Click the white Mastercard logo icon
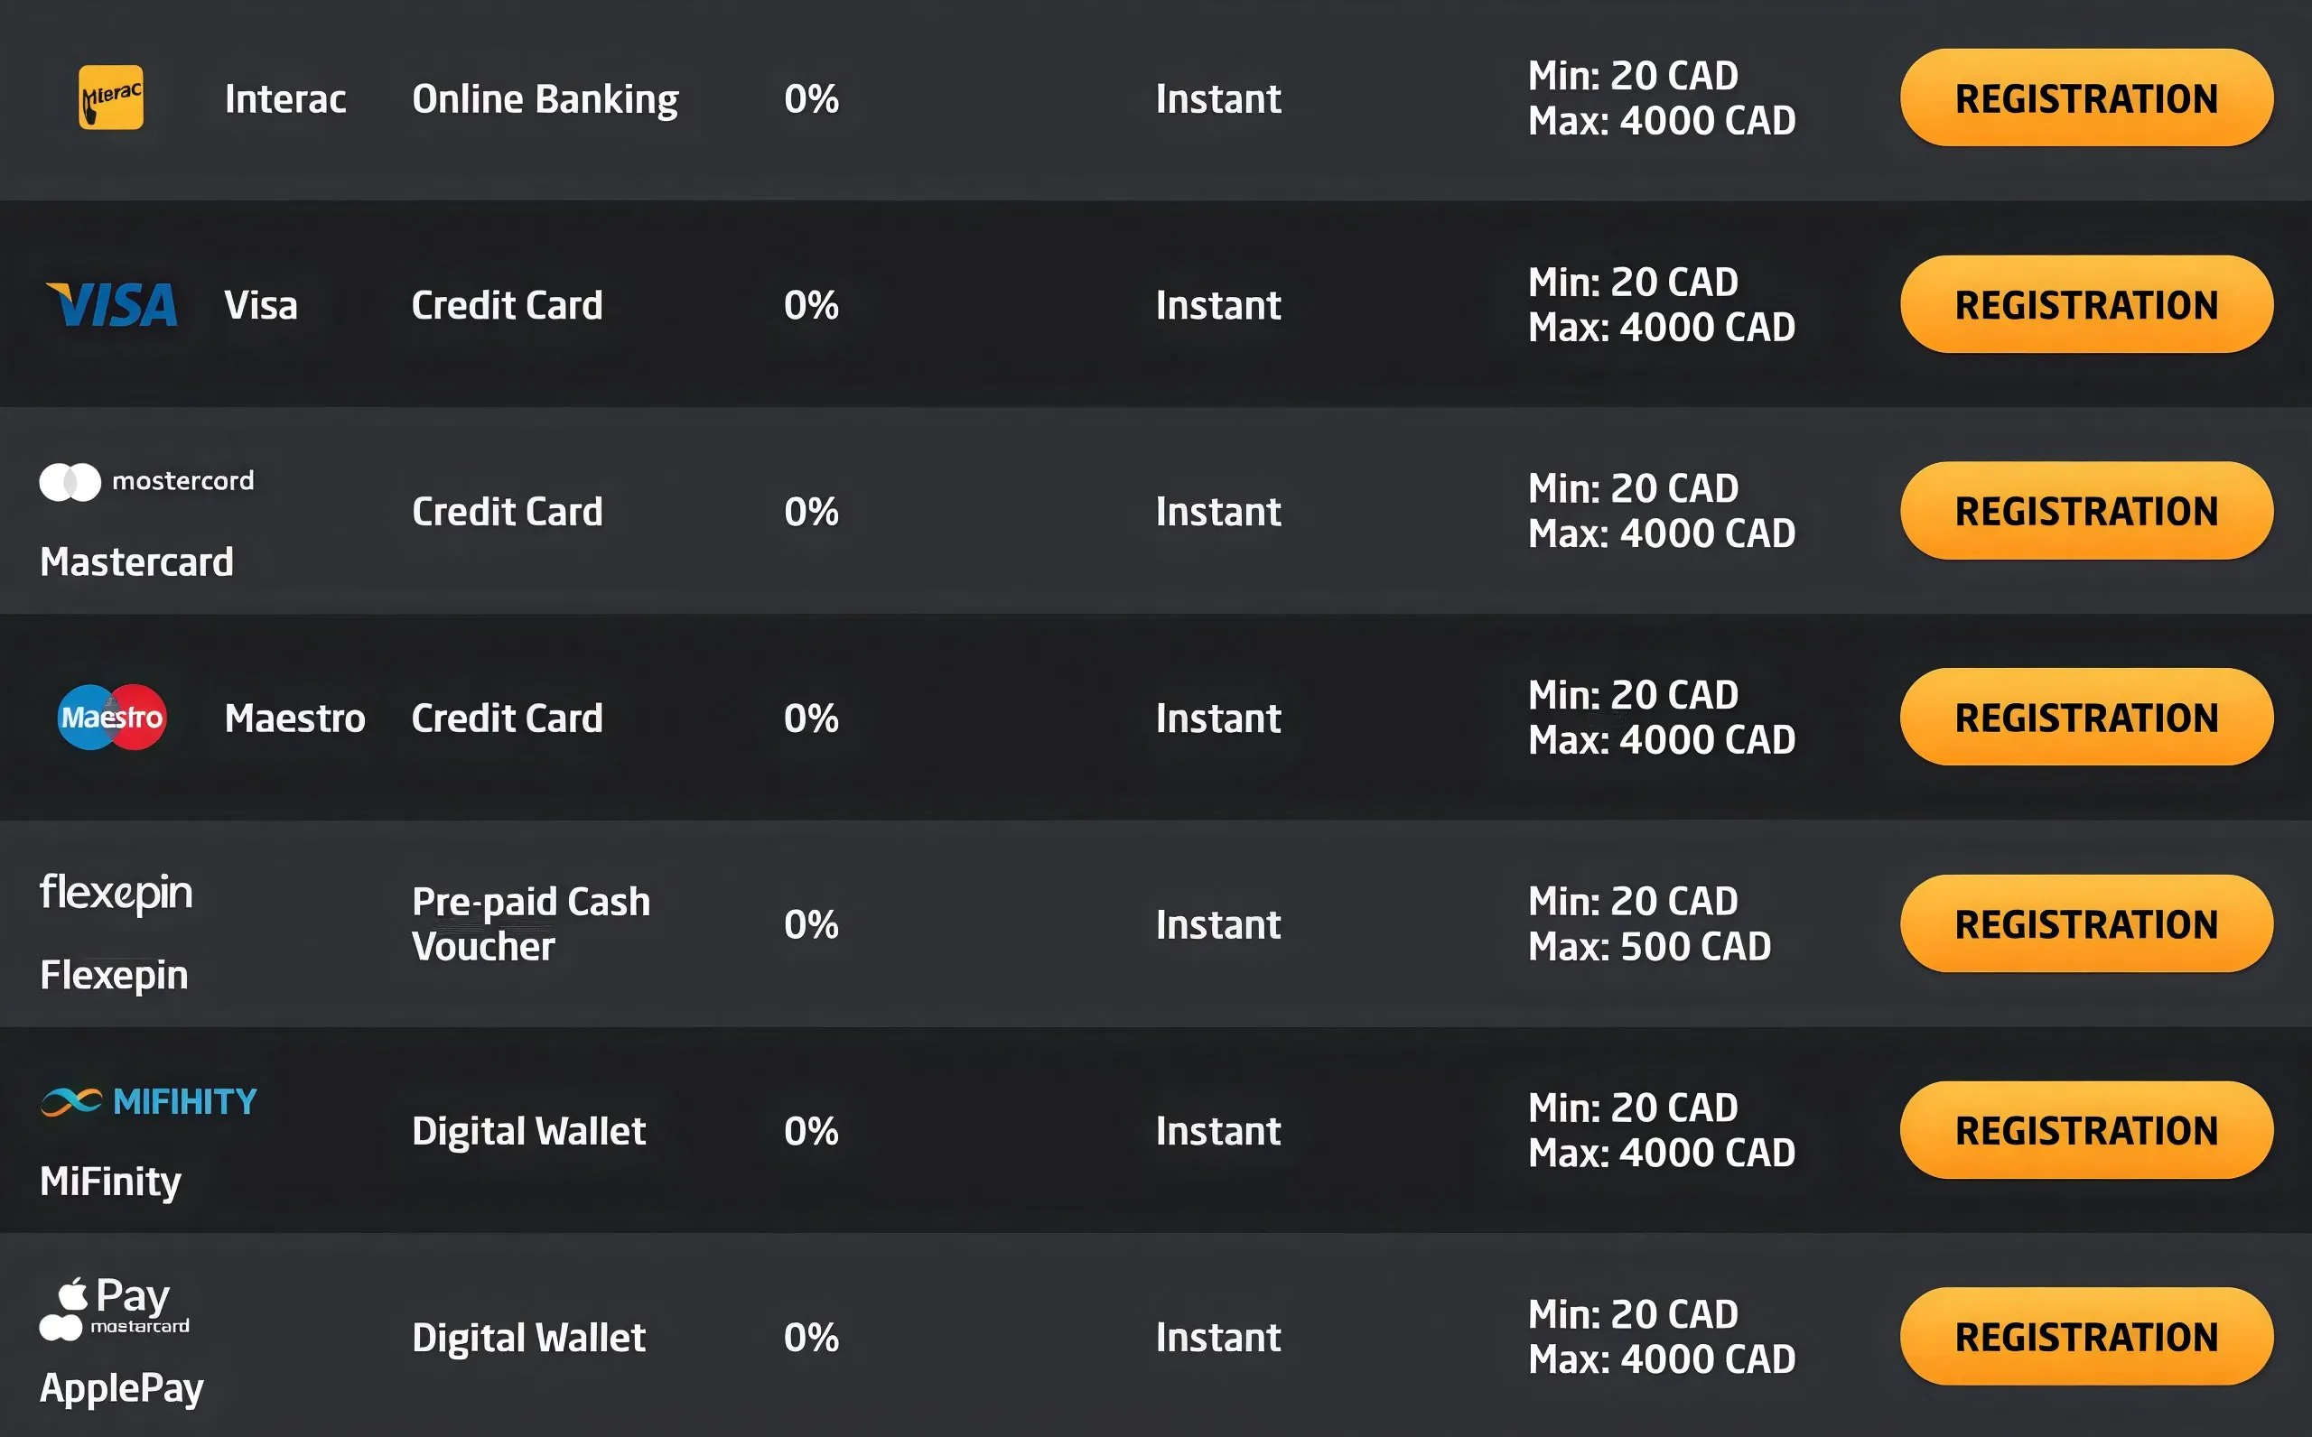The height and width of the screenshot is (1437, 2312). click(x=70, y=482)
